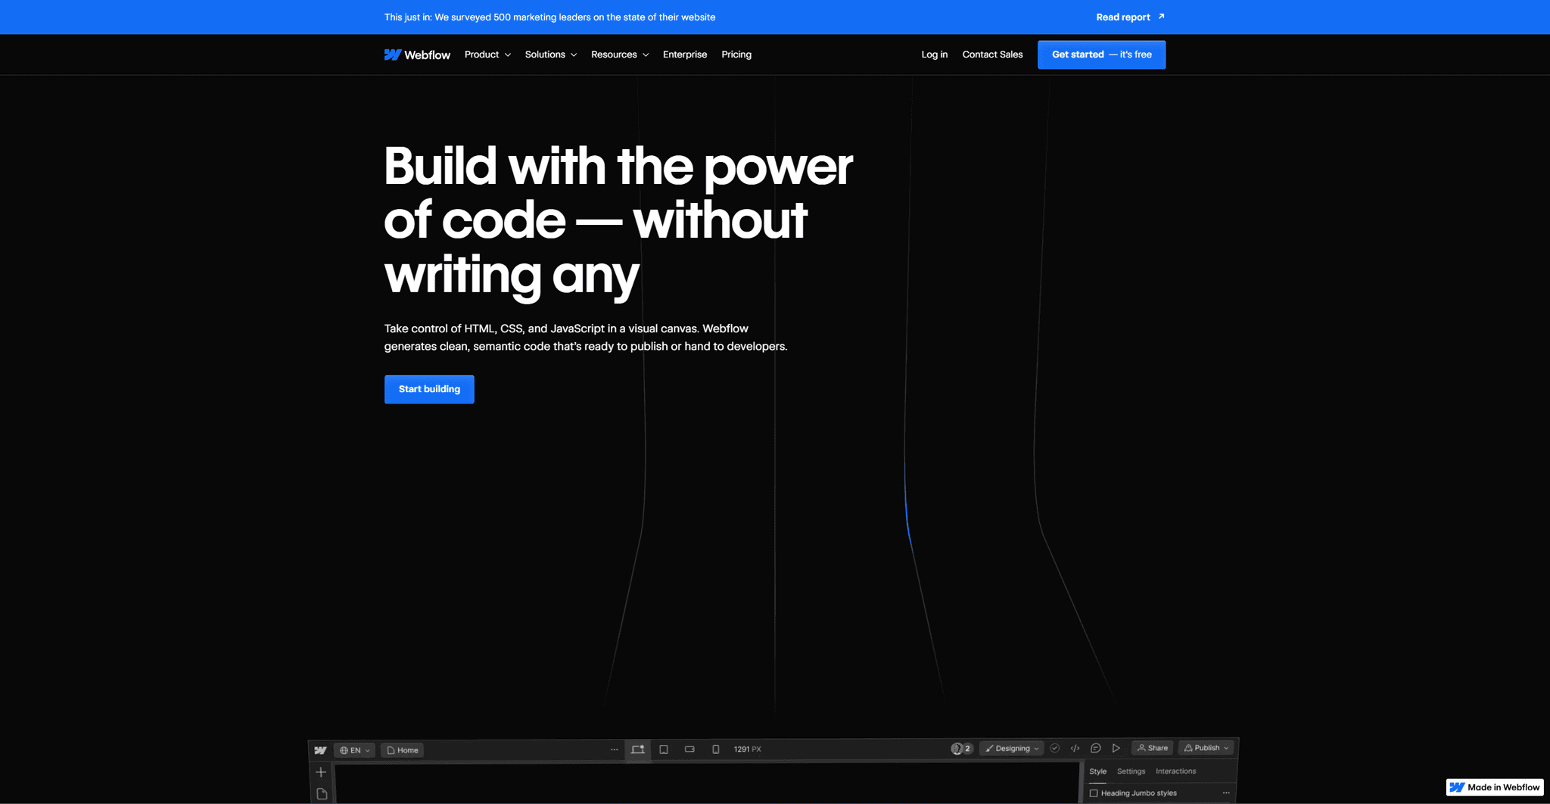Open the code export icon
This screenshot has width=1550, height=804.
tap(1075, 748)
